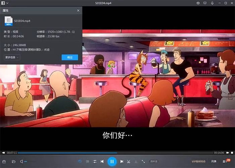235x168 pixels.
Task: Open the toolbox briefcase icon
Action: pos(4,162)
